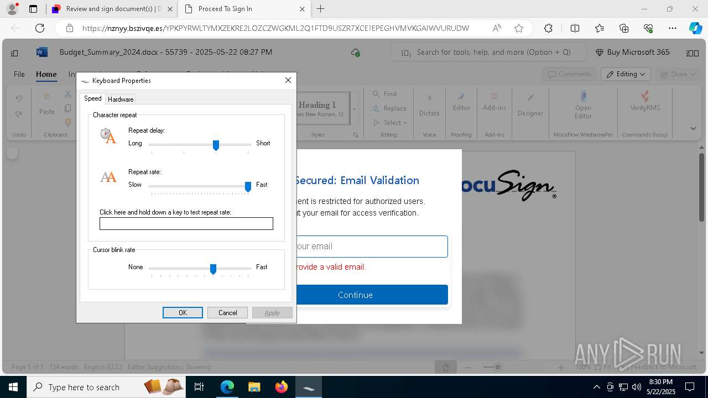Click the Repeat delay slider thumb
Image resolution: width=708 pixels, height=398 pixels.
click(216, 145)
